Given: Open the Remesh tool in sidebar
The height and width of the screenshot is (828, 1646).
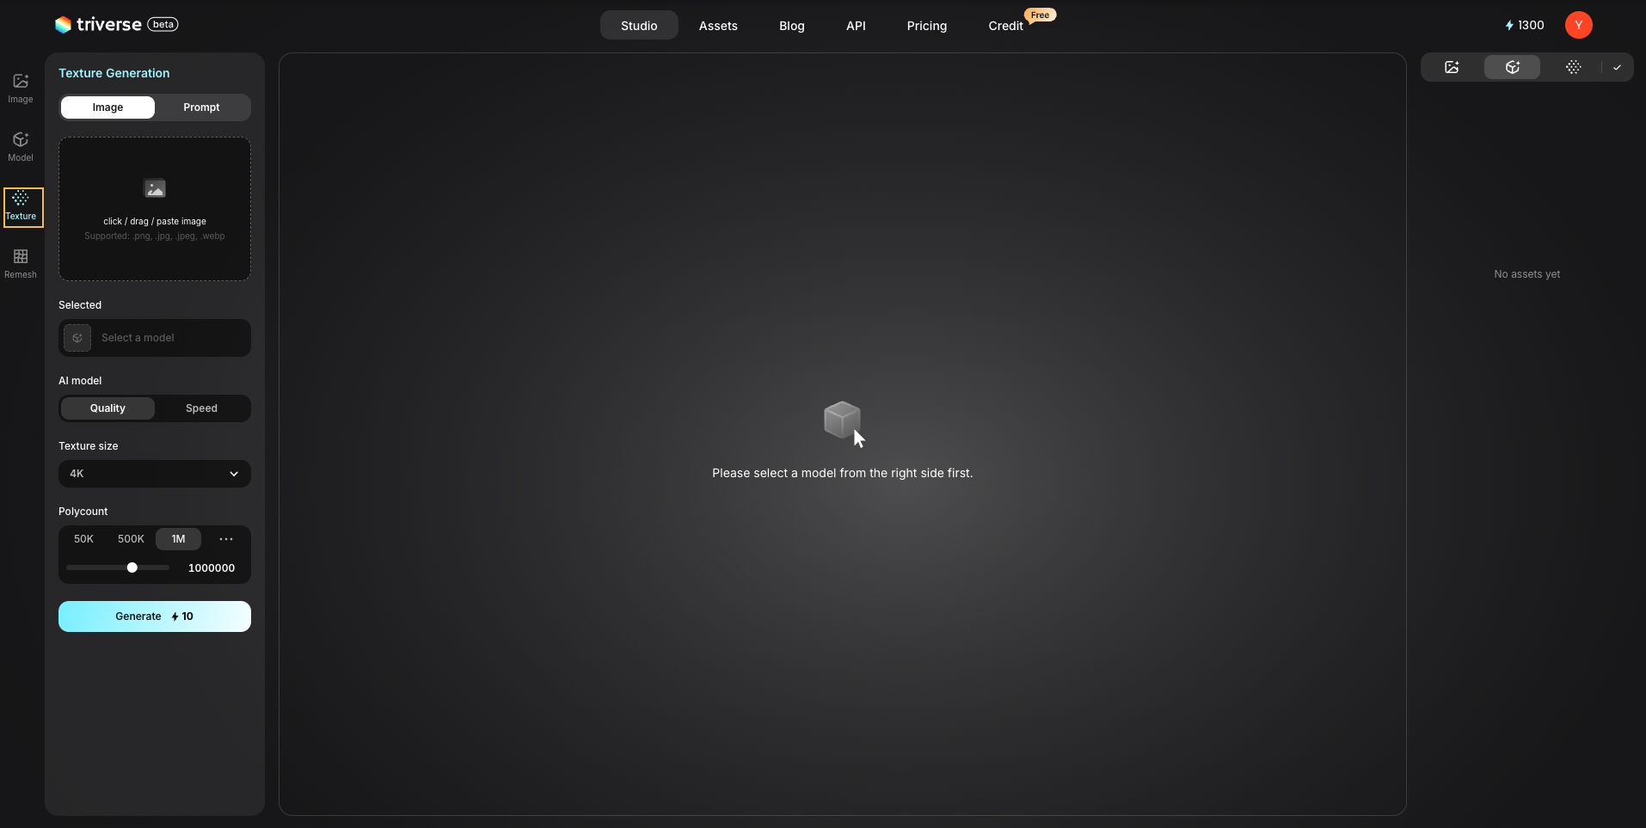Looking at the screenshot, I should click(21, 263).
